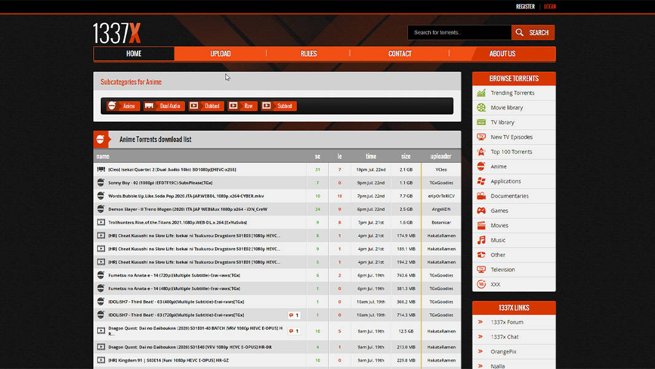Click uploader VCleo
This screenshot has height=369, width=655.
click(x=441, y=170)
